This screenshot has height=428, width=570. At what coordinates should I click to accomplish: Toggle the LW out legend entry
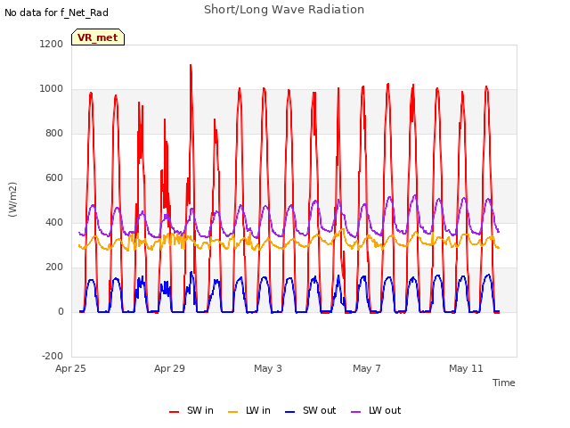click(x=376, y=410)
